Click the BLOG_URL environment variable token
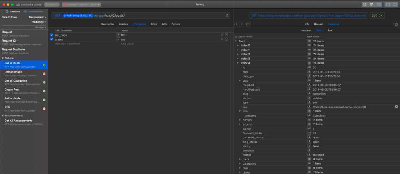The image size is (400, 174). (x=78, y=16)
